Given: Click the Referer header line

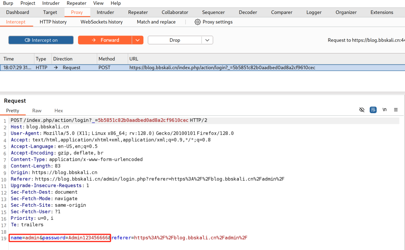Looking at the screenshot, I should pos(147,179).
